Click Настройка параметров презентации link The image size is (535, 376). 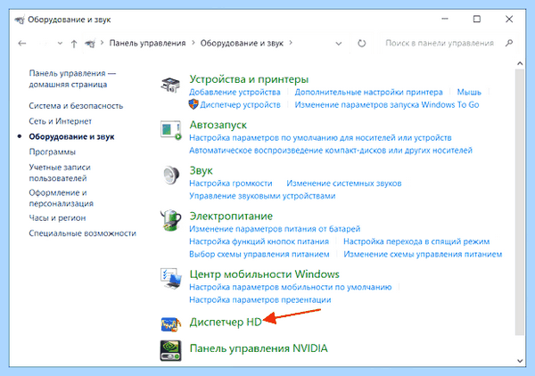point(260,299)
